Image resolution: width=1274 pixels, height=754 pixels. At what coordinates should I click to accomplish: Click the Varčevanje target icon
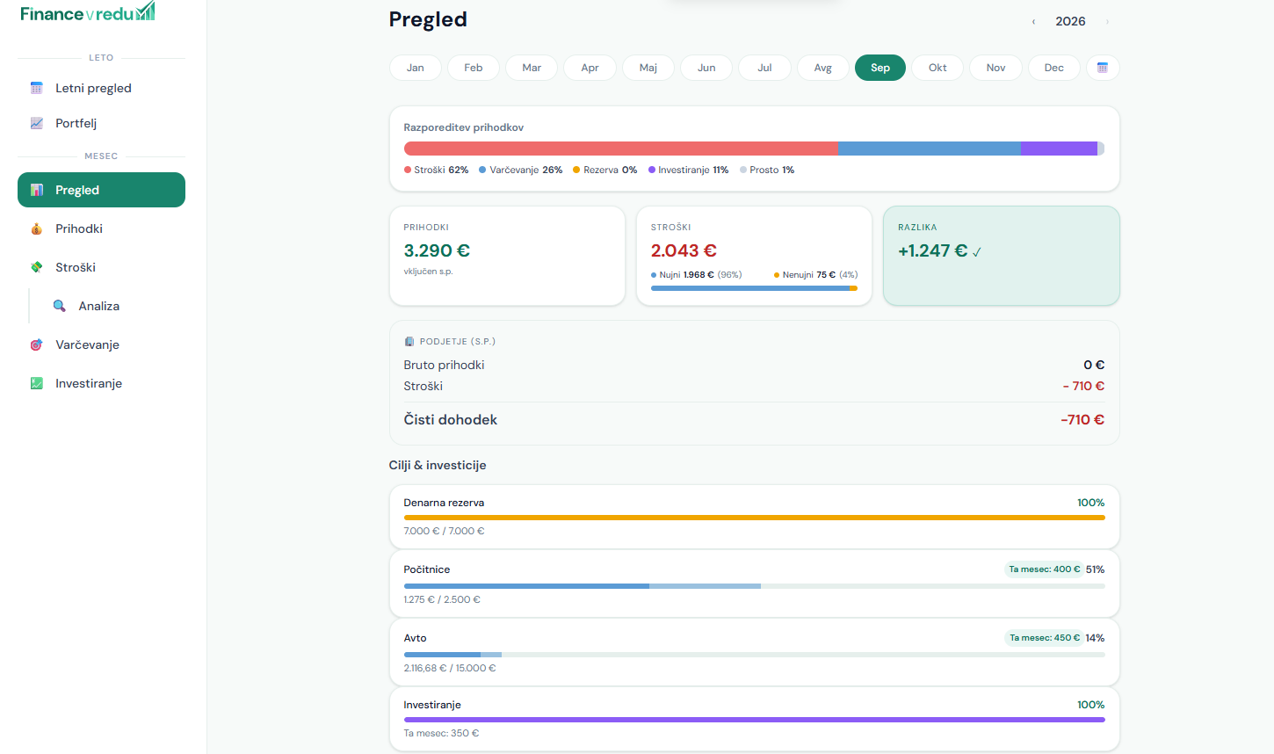tap(37, 344)
